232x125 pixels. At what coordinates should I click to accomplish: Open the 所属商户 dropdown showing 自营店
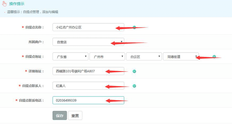pos(88,42)
